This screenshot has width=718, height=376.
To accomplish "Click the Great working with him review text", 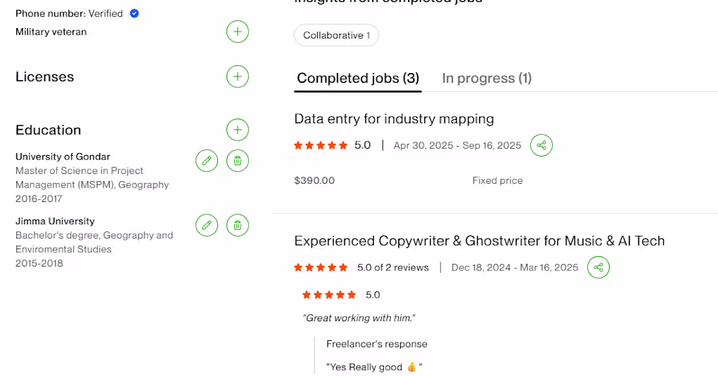I will (x=358, y=318).
